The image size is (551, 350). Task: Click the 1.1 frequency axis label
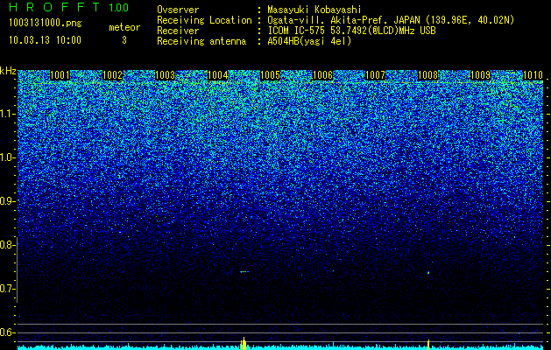(x=8, y=114)
